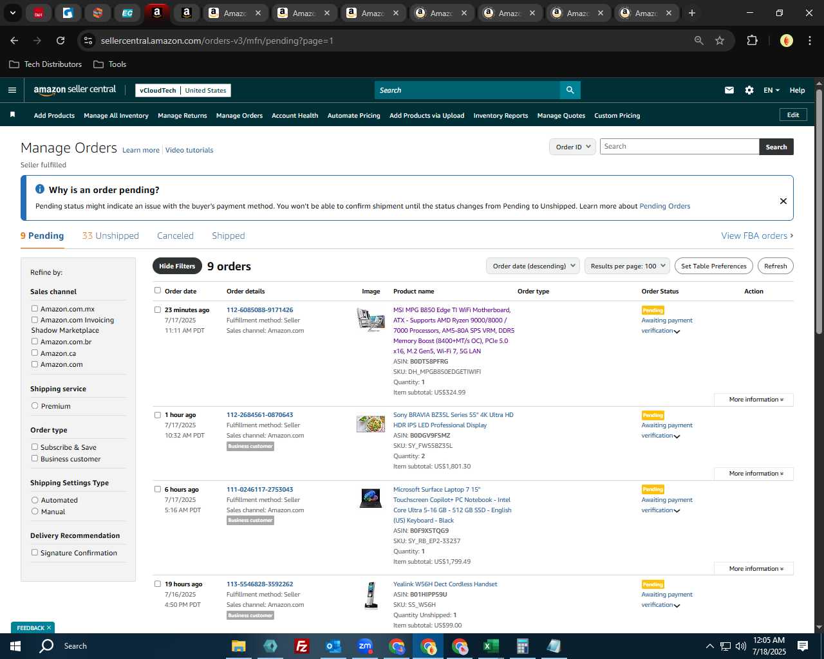Close the FEEDBACK widget with its X
The height and width of the screenshot is (659, 824).
click(x=49, y=627)
